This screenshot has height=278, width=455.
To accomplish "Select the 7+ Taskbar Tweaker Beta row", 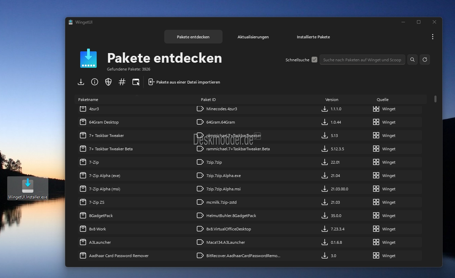I will 250,149.
